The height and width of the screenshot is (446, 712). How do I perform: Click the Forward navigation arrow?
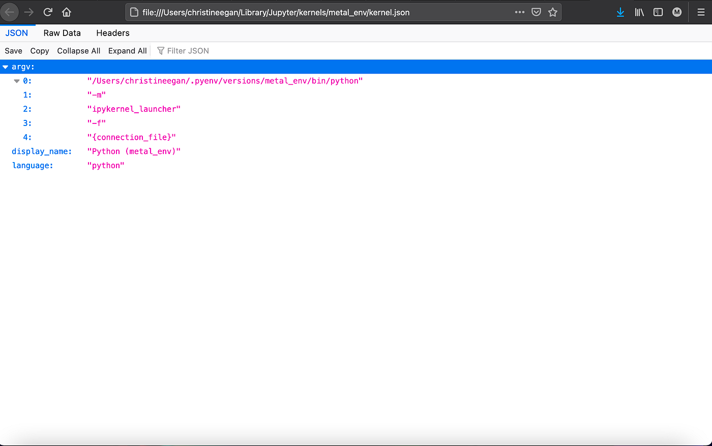29,12
